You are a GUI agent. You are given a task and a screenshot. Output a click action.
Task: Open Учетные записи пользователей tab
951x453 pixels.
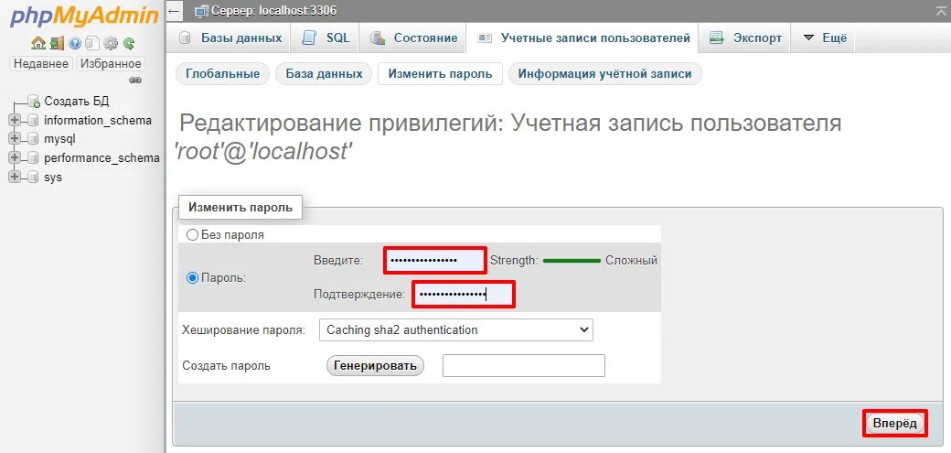coord(582,38)
